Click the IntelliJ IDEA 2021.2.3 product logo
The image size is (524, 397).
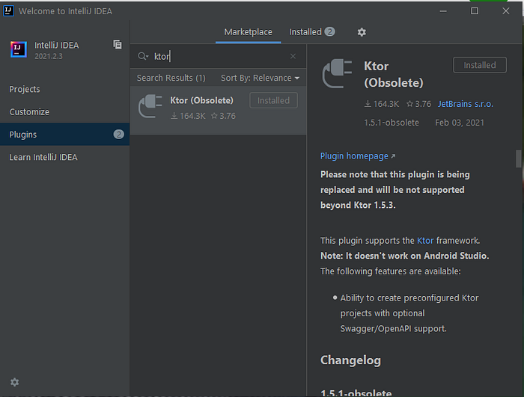[19, 49]
